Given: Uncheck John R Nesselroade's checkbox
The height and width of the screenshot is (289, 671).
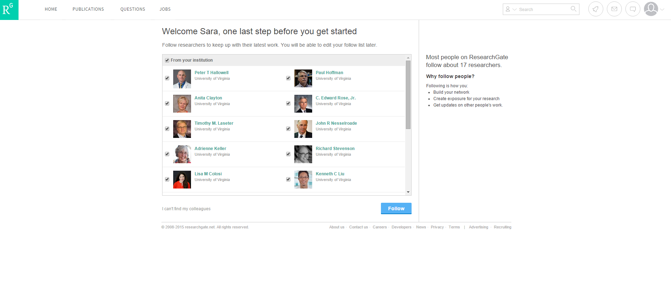Looking at the screenshot, I should pyautogui.click(x=288, y=129).
